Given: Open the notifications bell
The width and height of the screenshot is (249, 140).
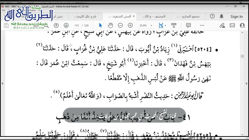Looking at the screenshot, I should click(222, 16).
